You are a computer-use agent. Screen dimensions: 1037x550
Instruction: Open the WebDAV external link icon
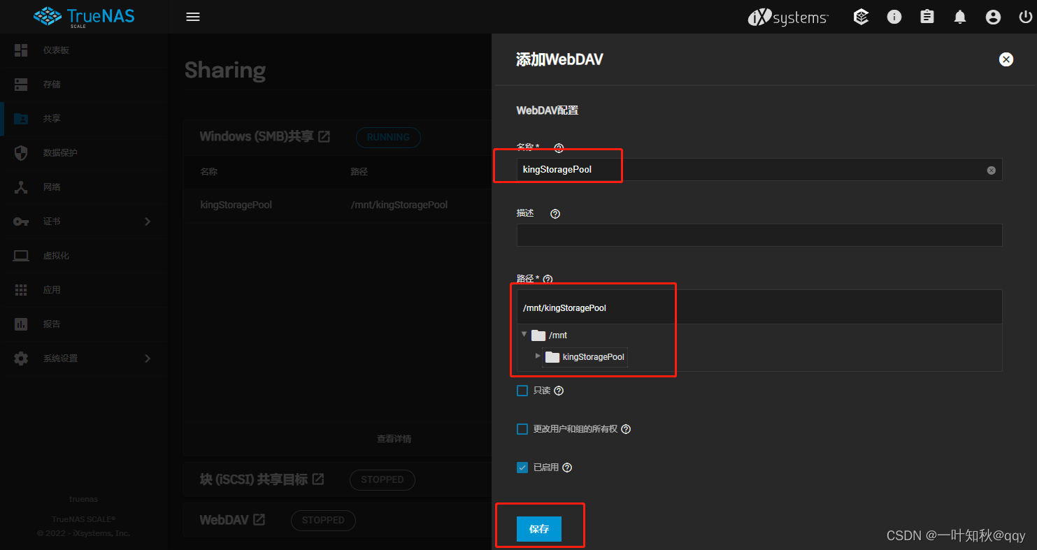(x=259, y=520)
